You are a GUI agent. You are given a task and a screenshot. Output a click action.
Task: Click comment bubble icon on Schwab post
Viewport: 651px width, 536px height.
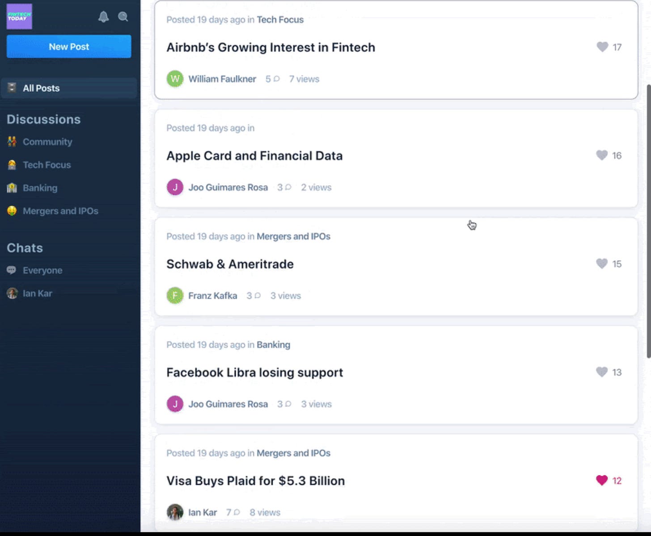tap(258, 296)
